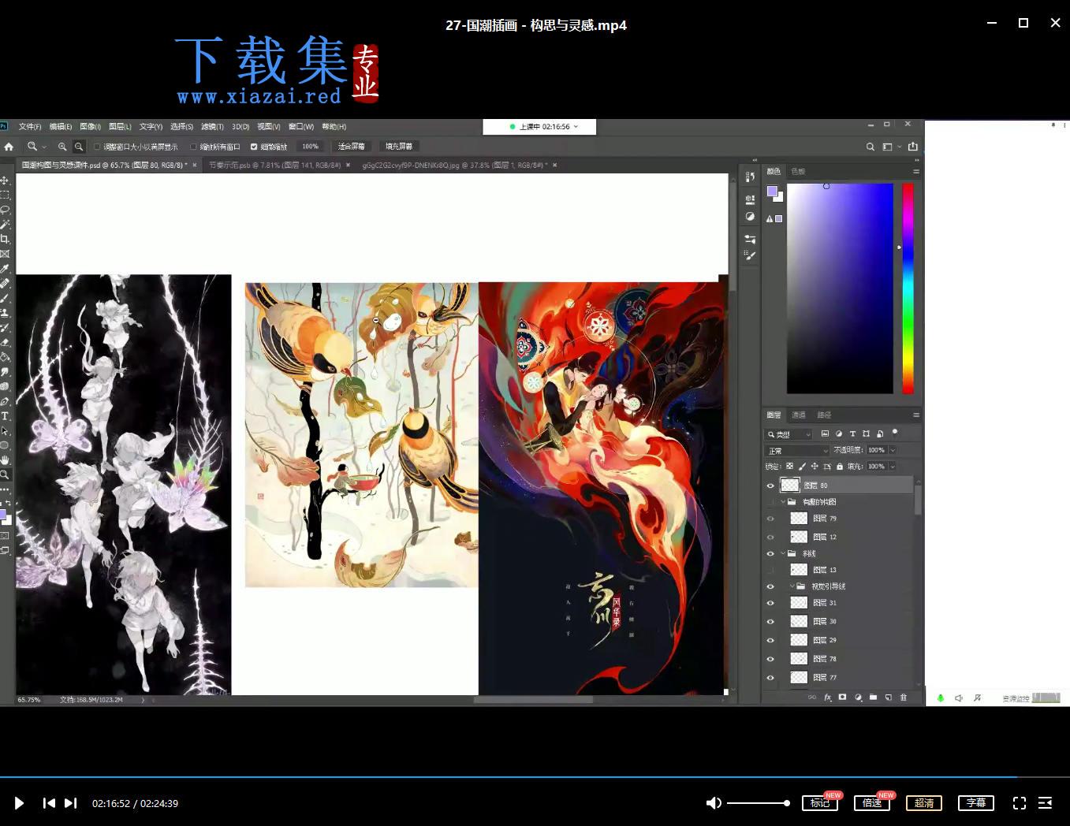1070x826 pixels.
Task: Click the share icon in options bar
Action: coord(913,147)
